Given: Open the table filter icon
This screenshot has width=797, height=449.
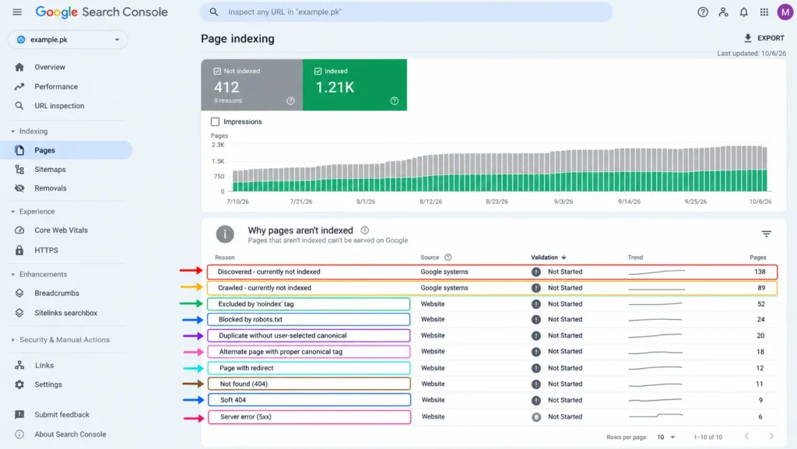Looking at the screenshot, I should (766, 233).
